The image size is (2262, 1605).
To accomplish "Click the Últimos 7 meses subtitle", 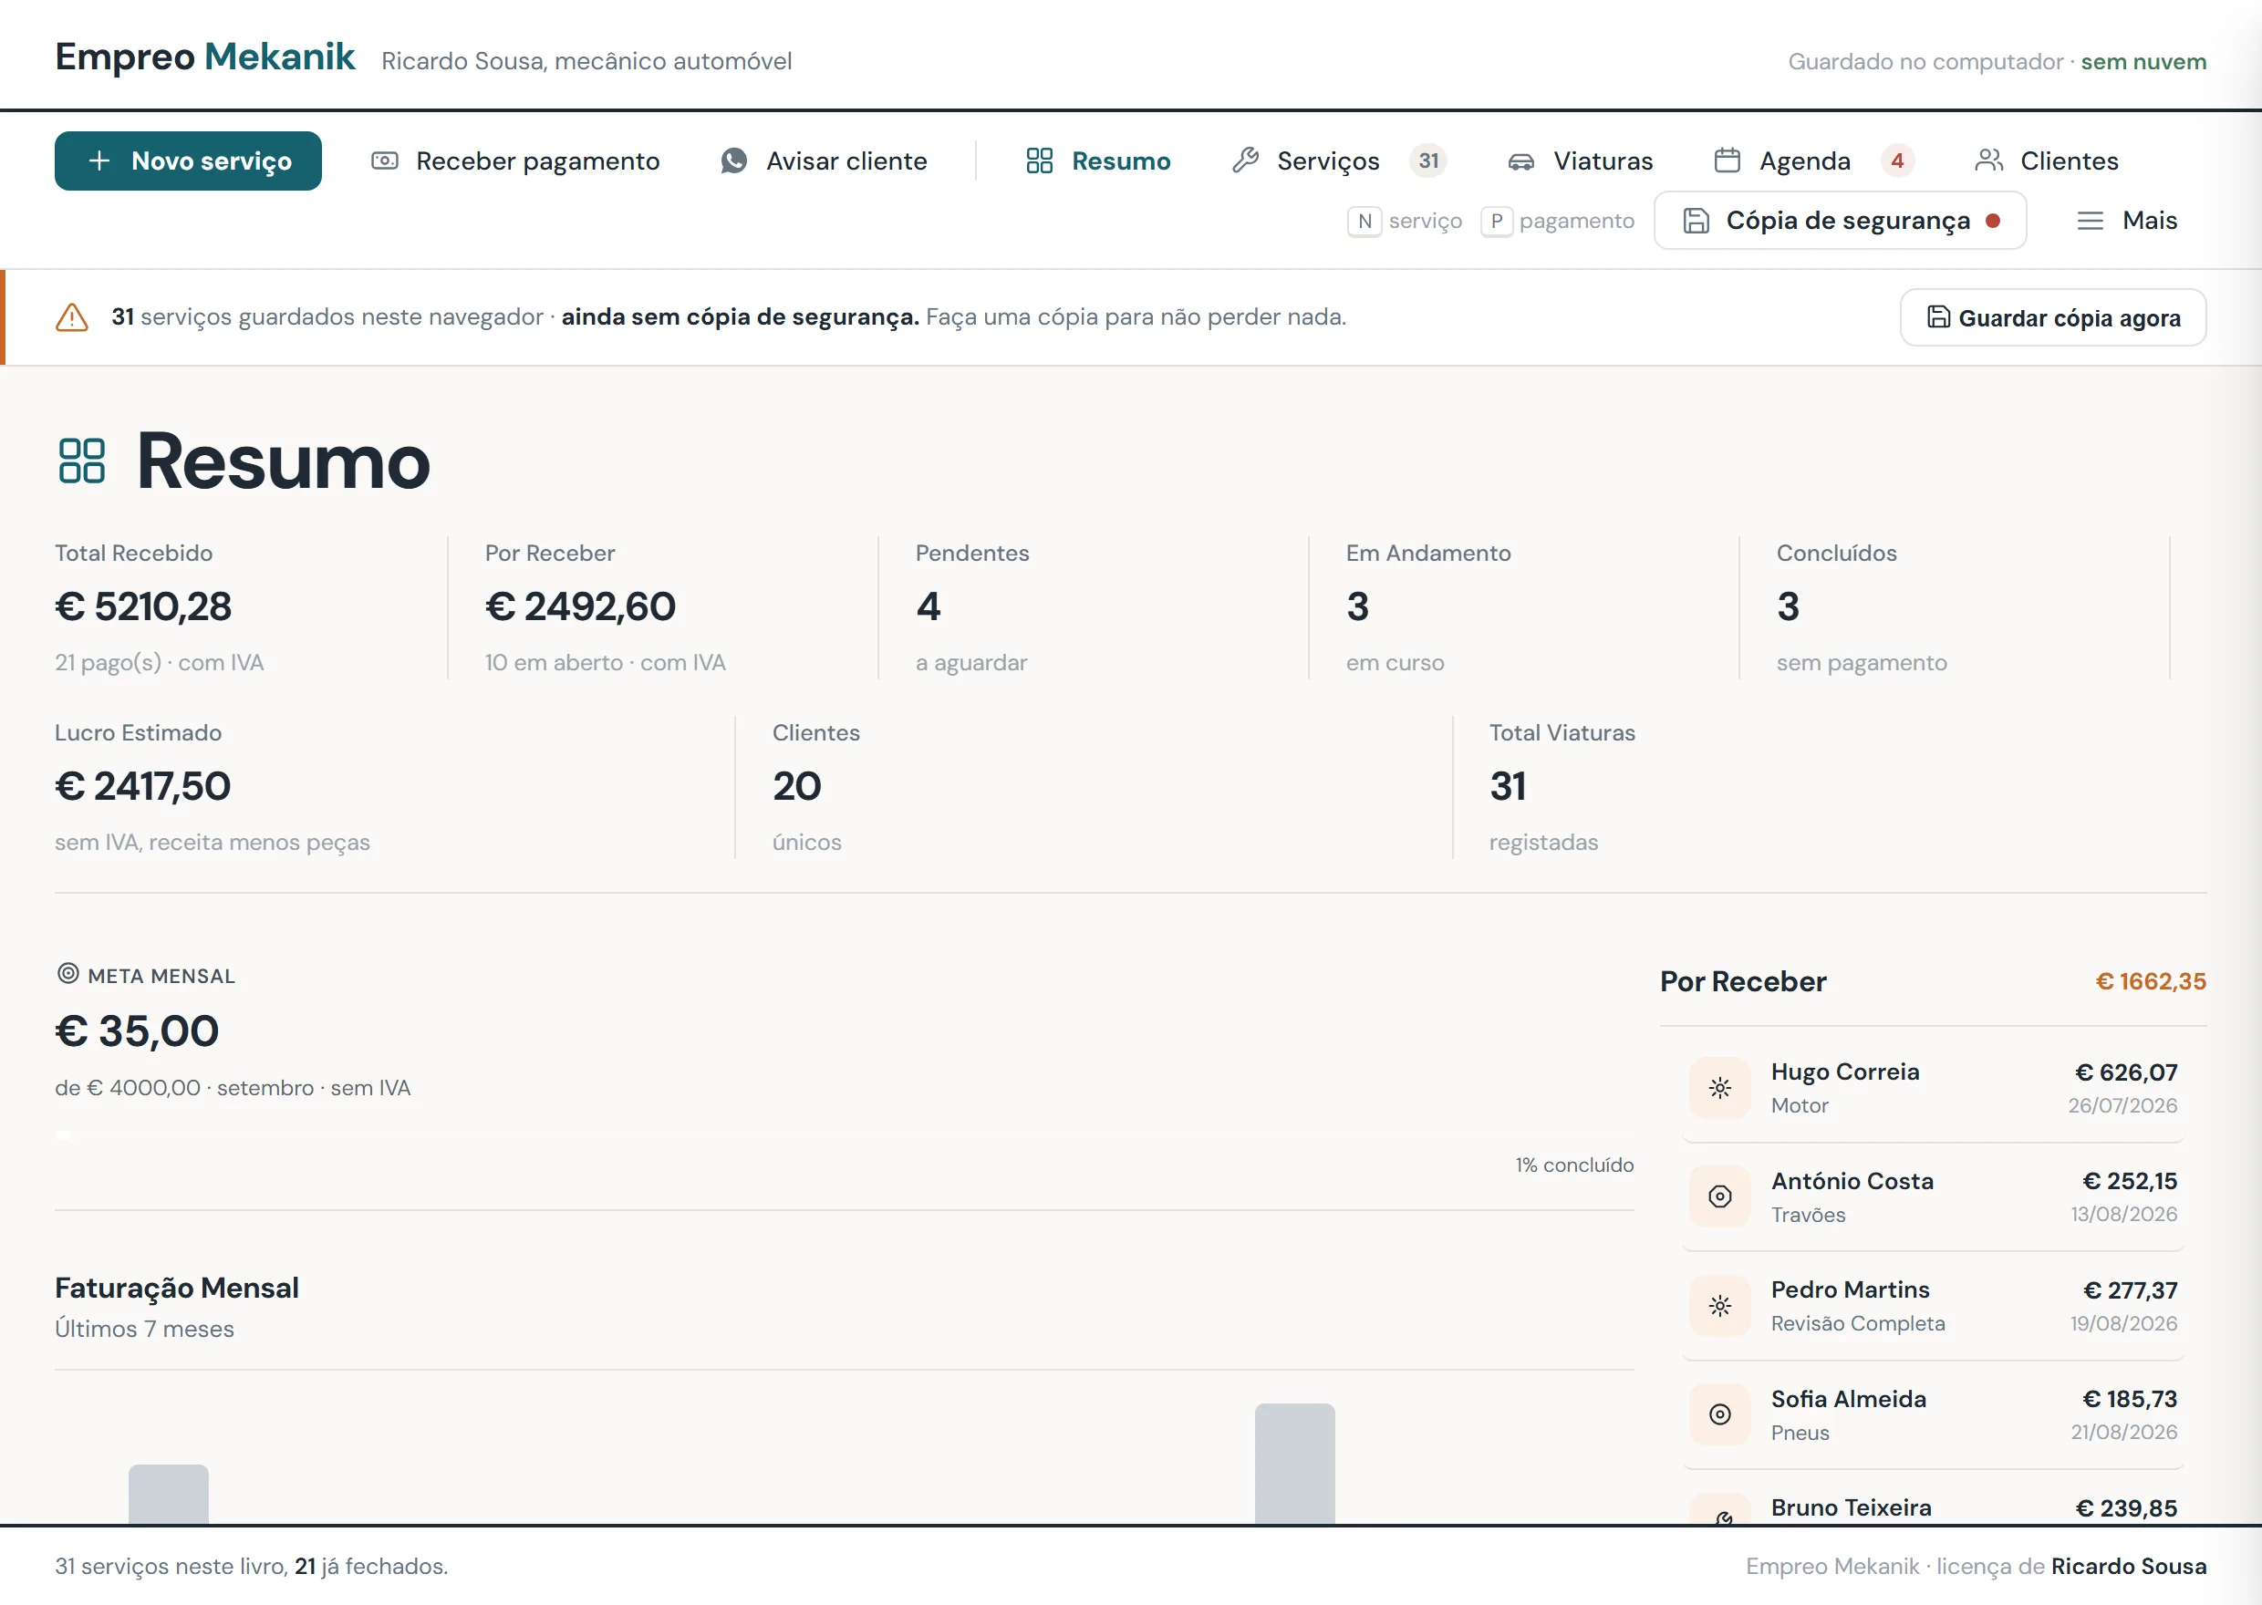I will 144,1329.
